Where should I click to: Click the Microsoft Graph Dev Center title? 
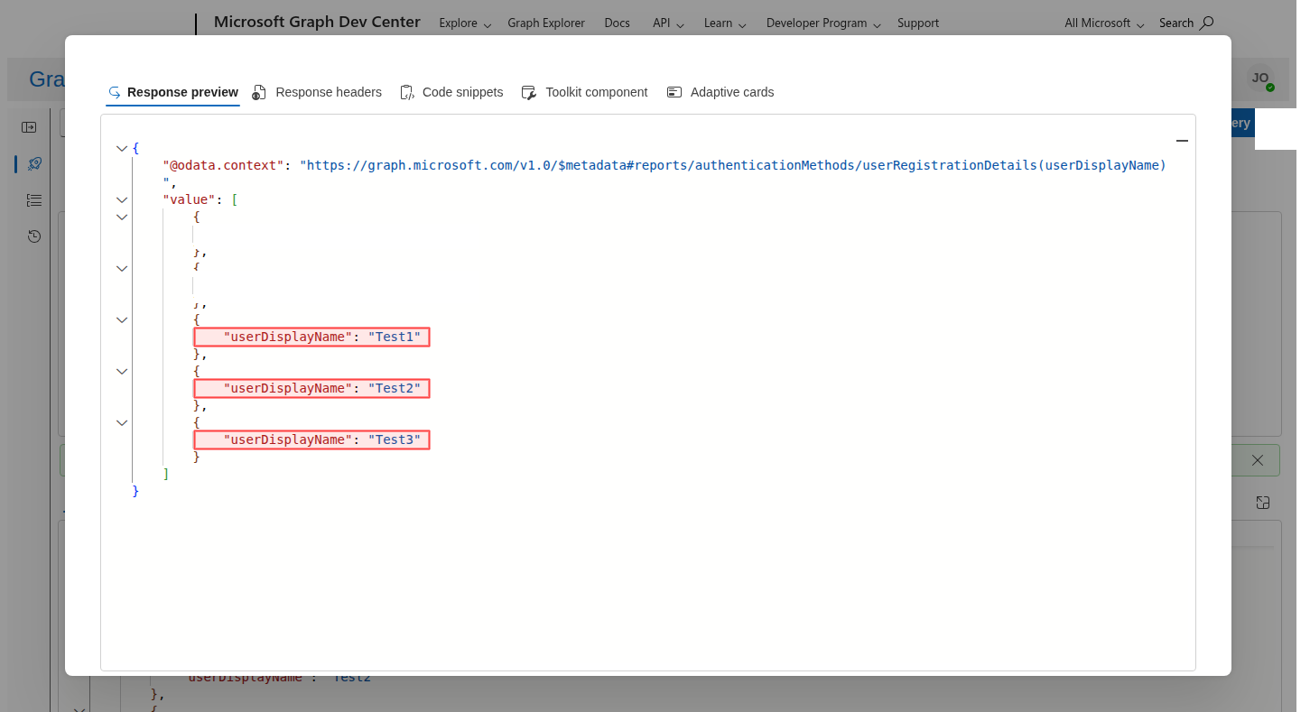click(316, 21)
